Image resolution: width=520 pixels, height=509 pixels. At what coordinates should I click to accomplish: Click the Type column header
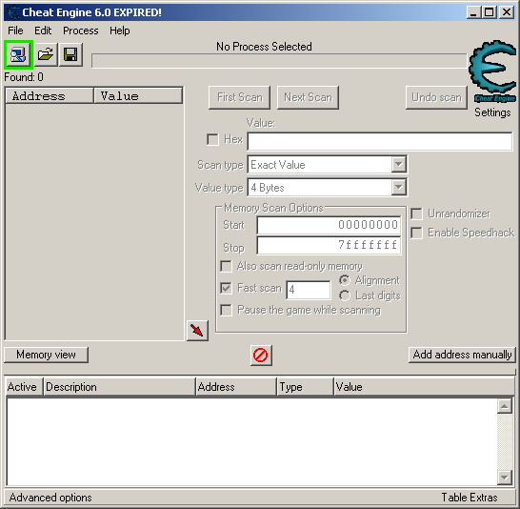click(x=305, y=387)
